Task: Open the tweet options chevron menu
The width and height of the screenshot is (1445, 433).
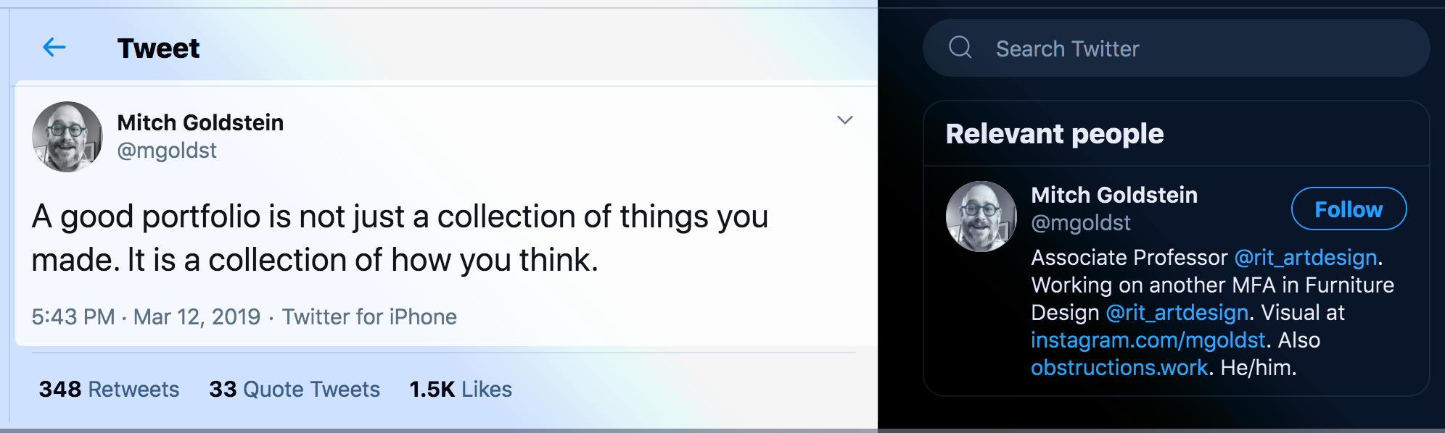Action: tap(844, 120)
